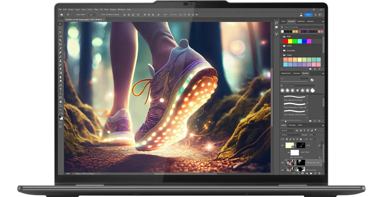This screenshot has height=197, width=383.
Task: Click the blue Share button
Action: 308,15
